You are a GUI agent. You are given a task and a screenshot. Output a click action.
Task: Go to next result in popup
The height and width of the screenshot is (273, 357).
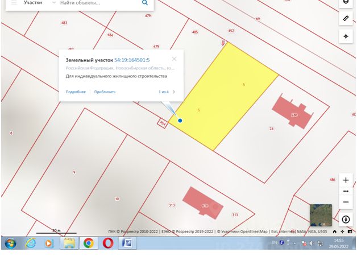pos(174,92)
